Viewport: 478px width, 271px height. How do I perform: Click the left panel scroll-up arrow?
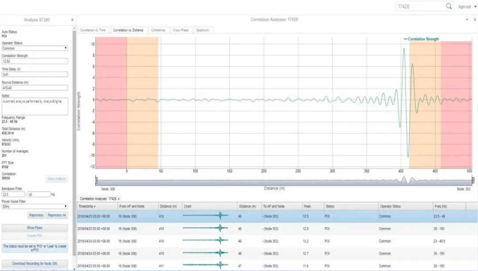[74, 28]
